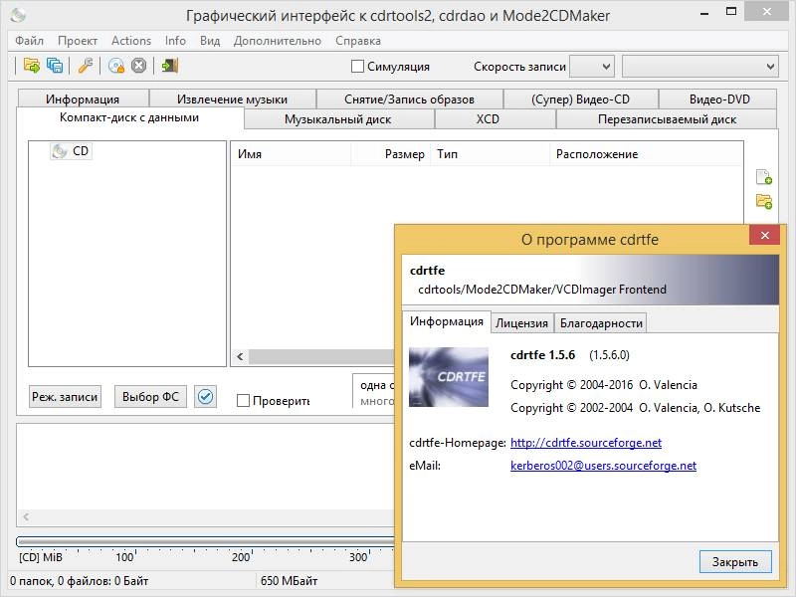Viewport: 796px width, 597px height.
Task: Select the Компакт-диск с данными tab
Action: pyautogui.click(x=129, y=117)
